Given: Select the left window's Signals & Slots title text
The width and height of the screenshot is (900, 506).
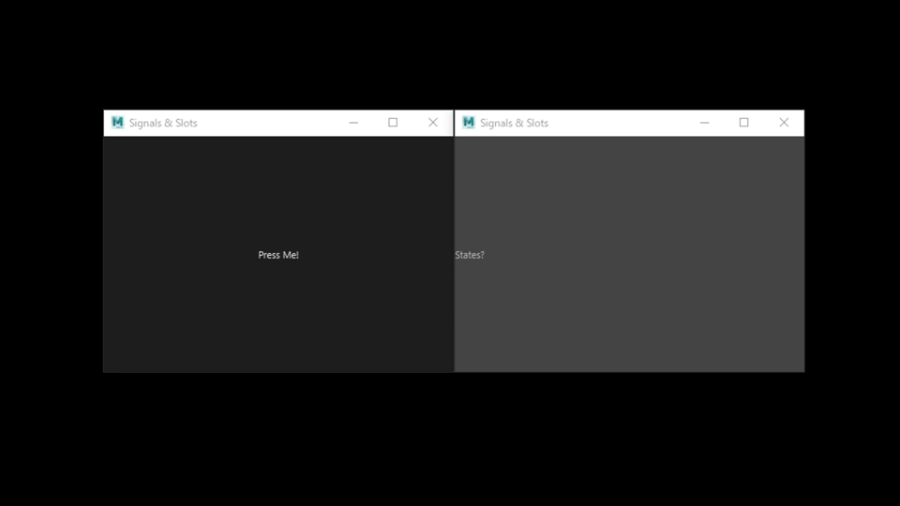Looking at the screenshot, I should pyautogui.click(x=163, y=123).
